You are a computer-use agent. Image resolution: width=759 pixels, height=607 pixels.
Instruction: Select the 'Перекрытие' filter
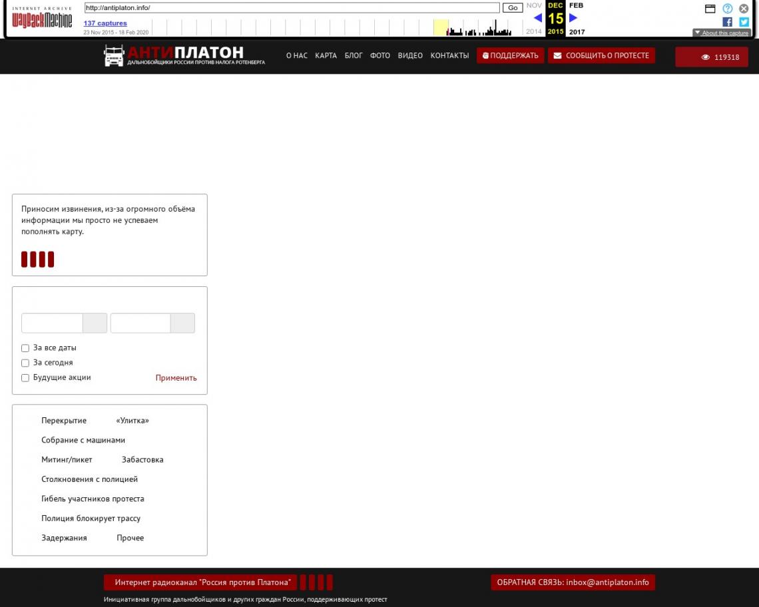click(x=64, y=421)
